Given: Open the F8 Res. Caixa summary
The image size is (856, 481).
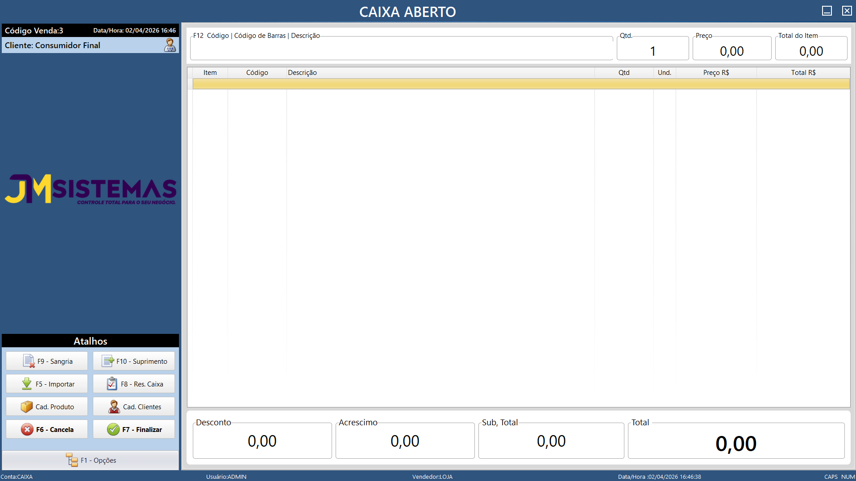Looking at the screenshot, I should [134, 384].
